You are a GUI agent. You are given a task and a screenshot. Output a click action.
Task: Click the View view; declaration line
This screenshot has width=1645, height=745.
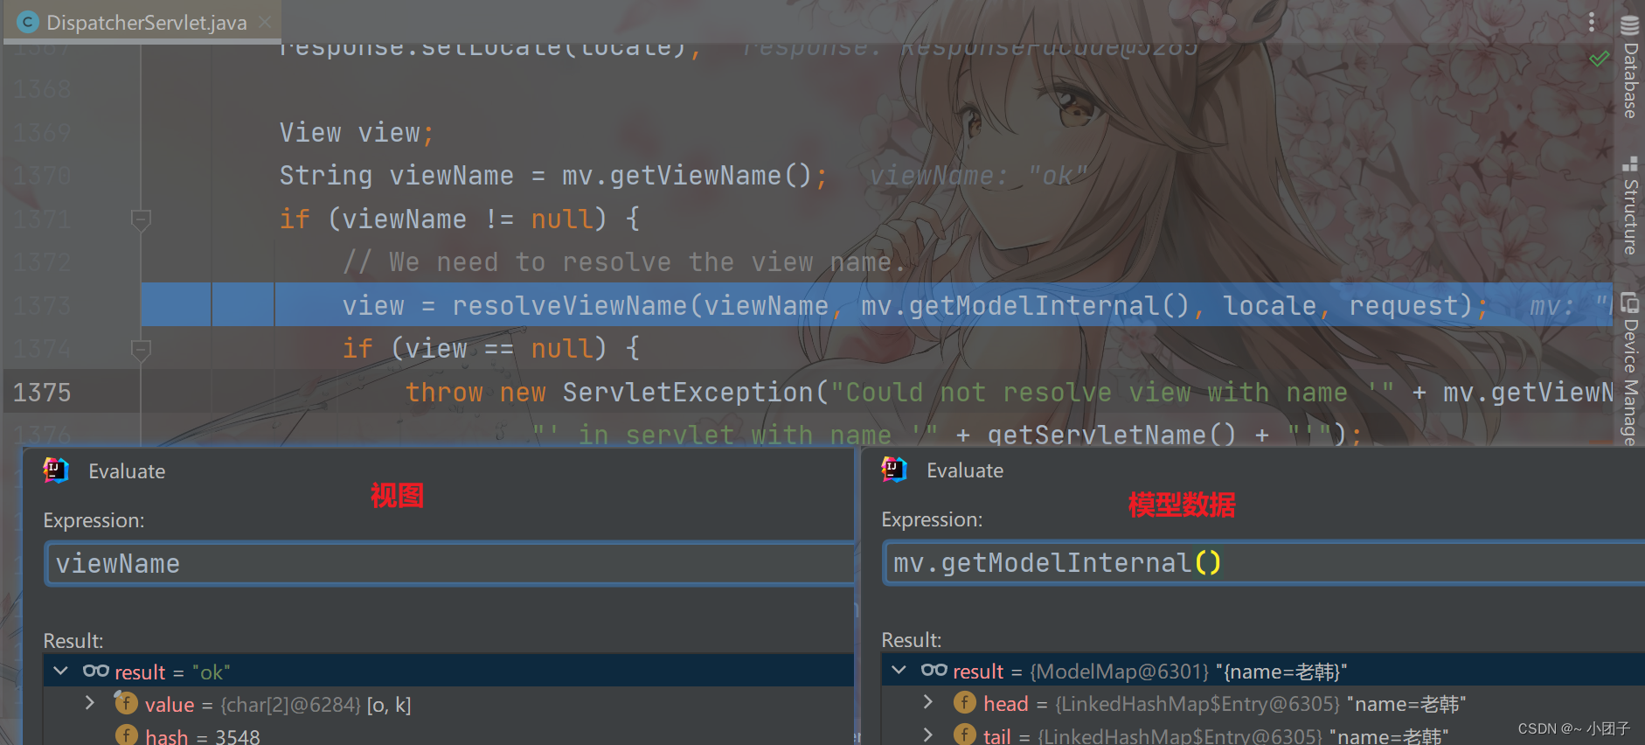pos(357,133)
